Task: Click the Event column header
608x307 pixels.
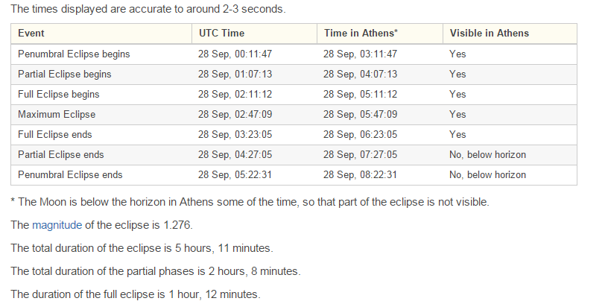Action: click(31, 34)
